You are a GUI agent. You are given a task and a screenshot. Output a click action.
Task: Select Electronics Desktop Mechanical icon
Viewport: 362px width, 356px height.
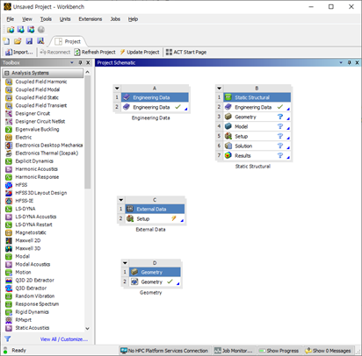[x=9, y=146]
